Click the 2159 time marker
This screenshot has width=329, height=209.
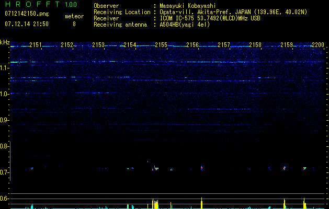[x=287, y=44]
